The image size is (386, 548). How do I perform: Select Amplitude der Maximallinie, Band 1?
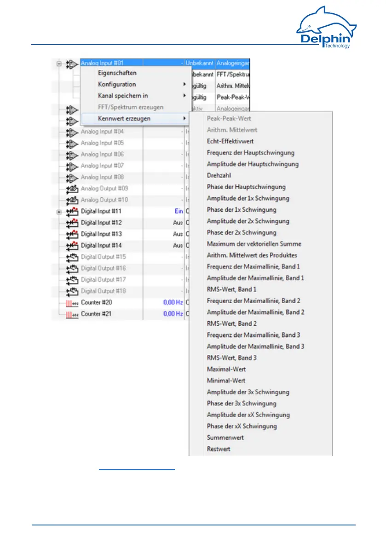261,278
